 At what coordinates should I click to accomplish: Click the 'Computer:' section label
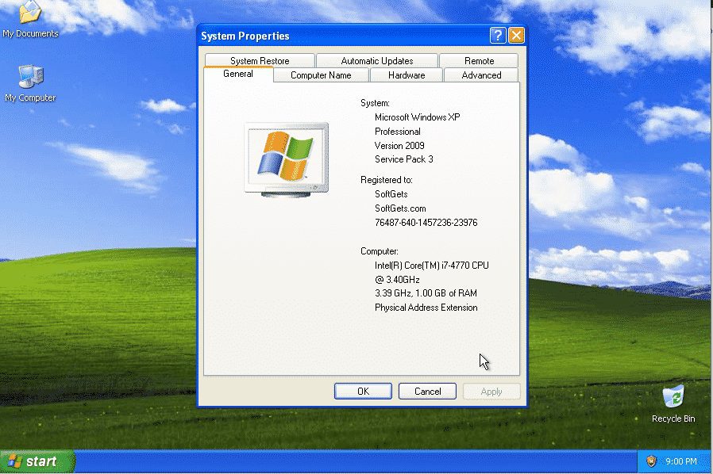pos(380,251)
